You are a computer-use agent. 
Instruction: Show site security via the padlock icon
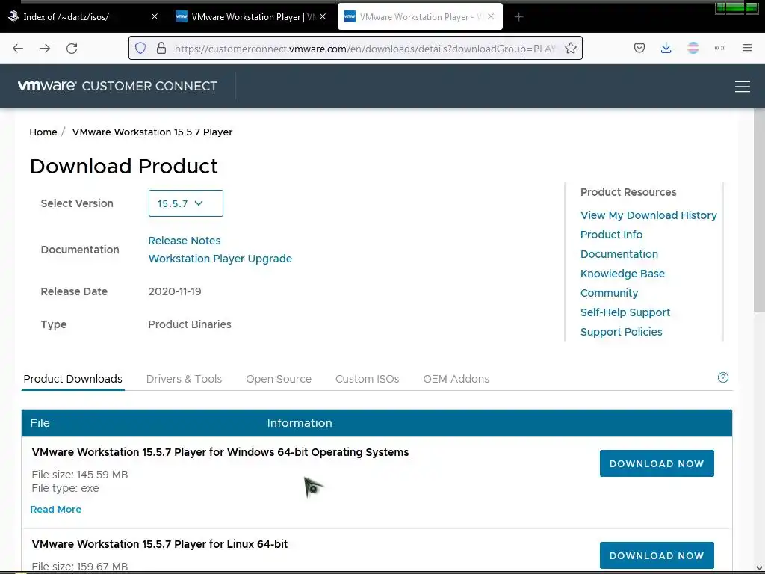[161, 49]
